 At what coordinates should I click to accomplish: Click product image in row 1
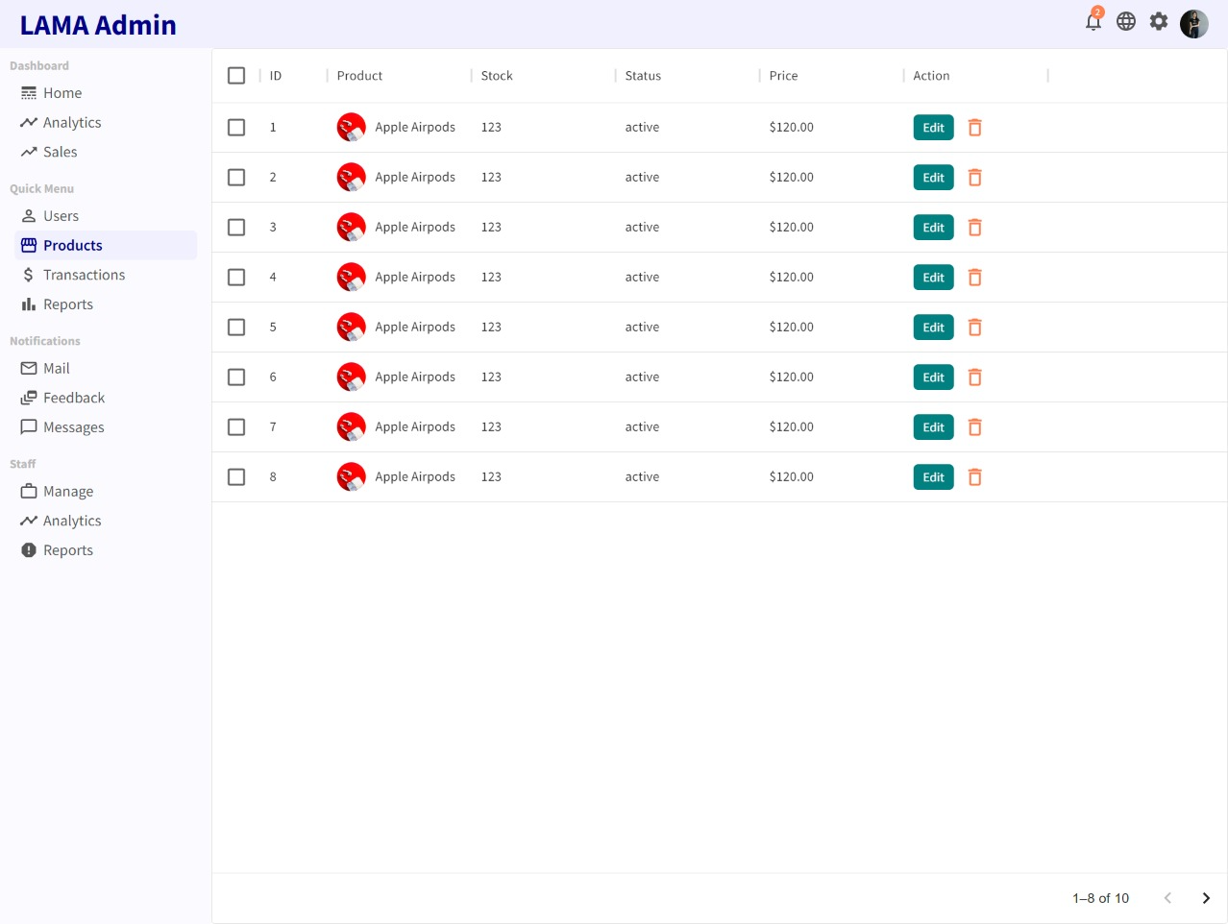[x=352, y=127]
